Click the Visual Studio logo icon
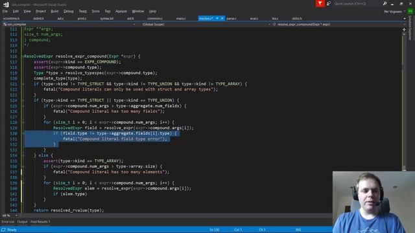The height and width of the screenshot is (233, 415). pyautogui.click(x=6, y=5)
